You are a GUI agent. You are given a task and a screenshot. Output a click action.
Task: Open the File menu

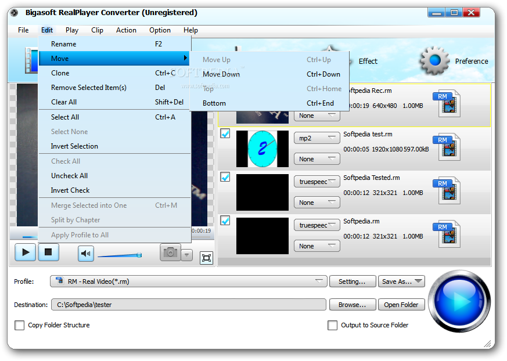click(23, 30)
